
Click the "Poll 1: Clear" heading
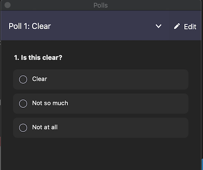[30, 26]
